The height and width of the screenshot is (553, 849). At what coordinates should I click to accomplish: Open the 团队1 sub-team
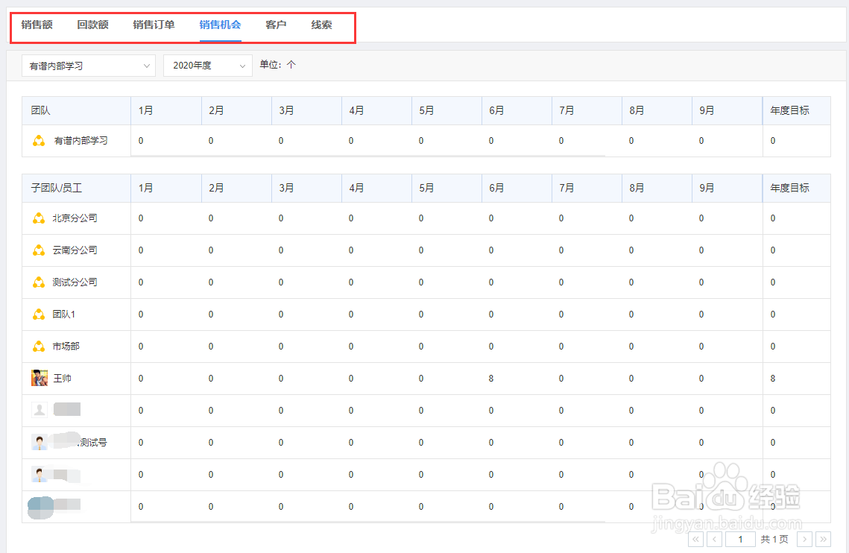(64, 315)
